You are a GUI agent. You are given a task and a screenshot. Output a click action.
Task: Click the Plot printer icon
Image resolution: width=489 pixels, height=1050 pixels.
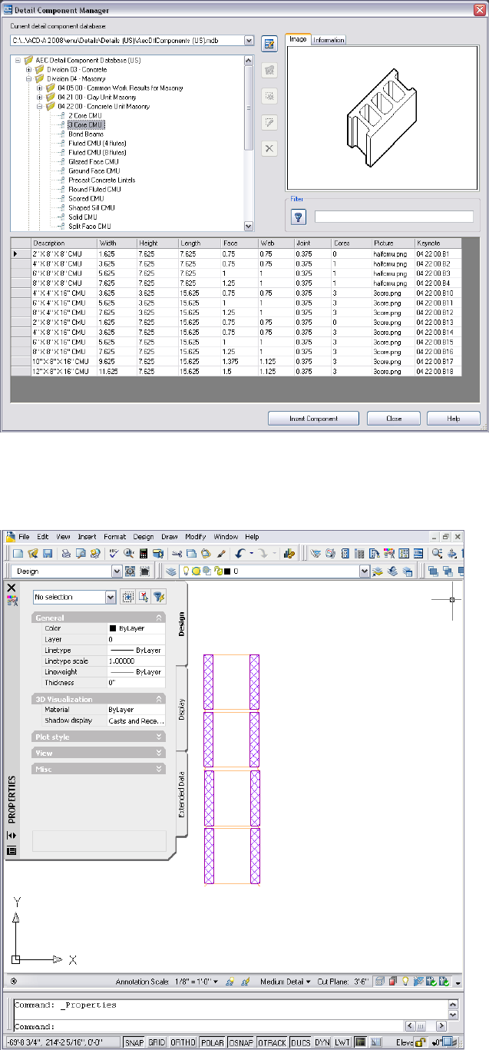pos(67,552)
